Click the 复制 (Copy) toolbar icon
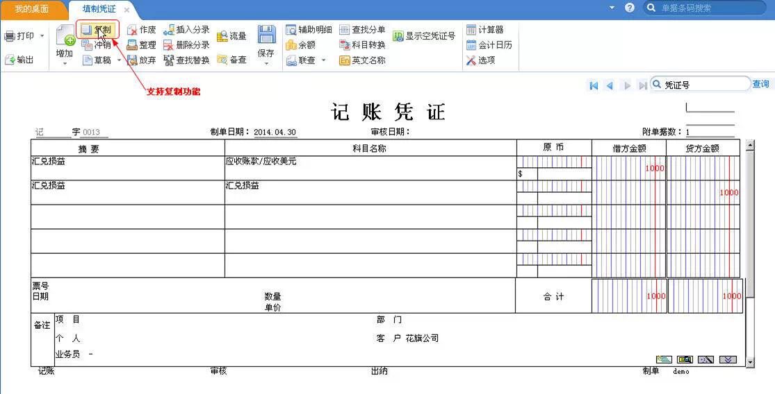Screen dimensions: 775x394 (87, 30)
